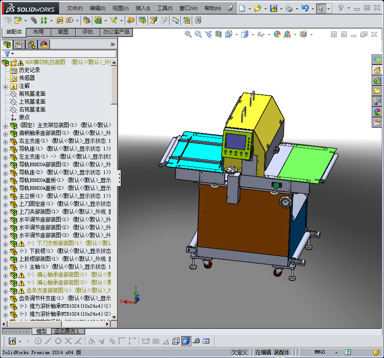Click the MMGS unit system status button
The width and height of the screenshot is (384, 358).
pyautogui.click(x=320, y=352)
